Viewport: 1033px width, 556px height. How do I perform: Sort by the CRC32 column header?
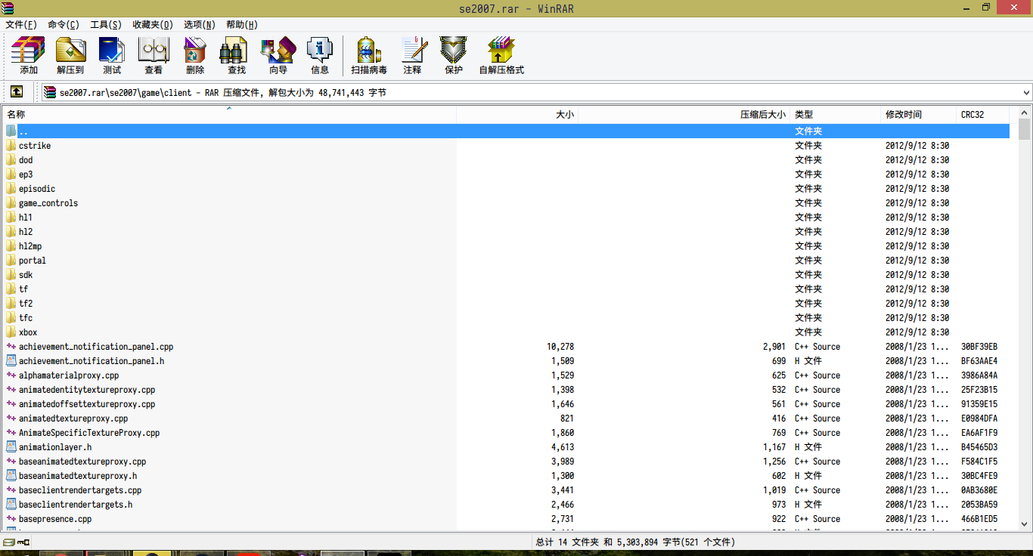coord(983,114)
